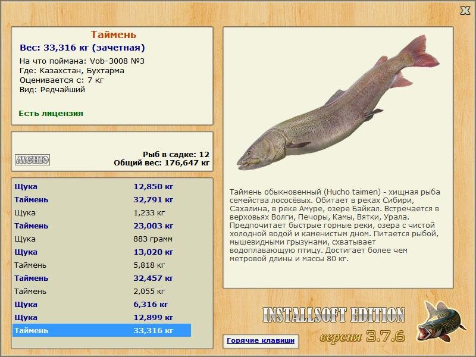Select the Щука 6,316 кг row
Screen dimensions: 476x357
click(102, 304)
